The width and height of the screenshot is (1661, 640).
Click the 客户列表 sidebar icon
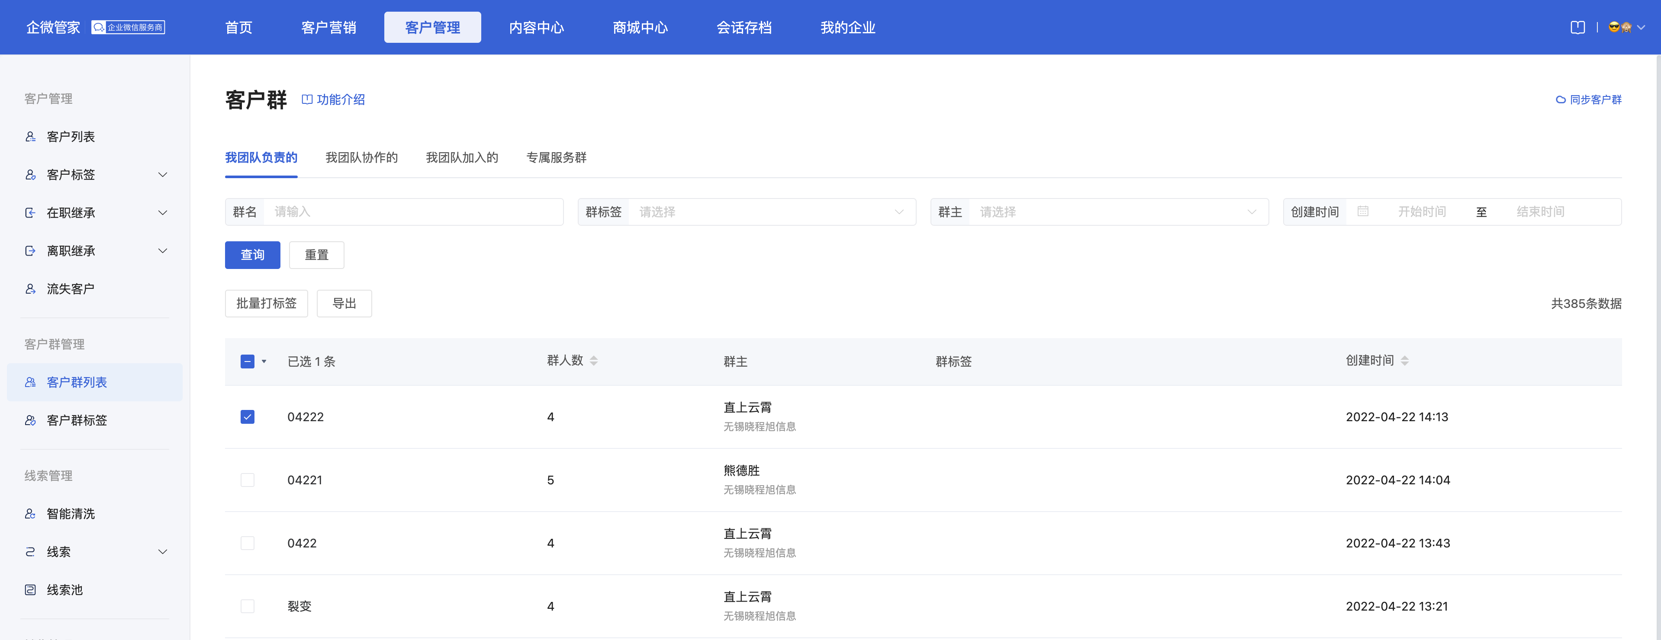tap(30, 137)
